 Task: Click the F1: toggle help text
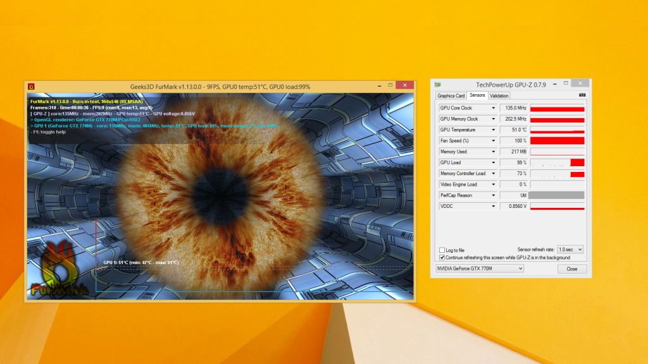[x=48, y=132]
